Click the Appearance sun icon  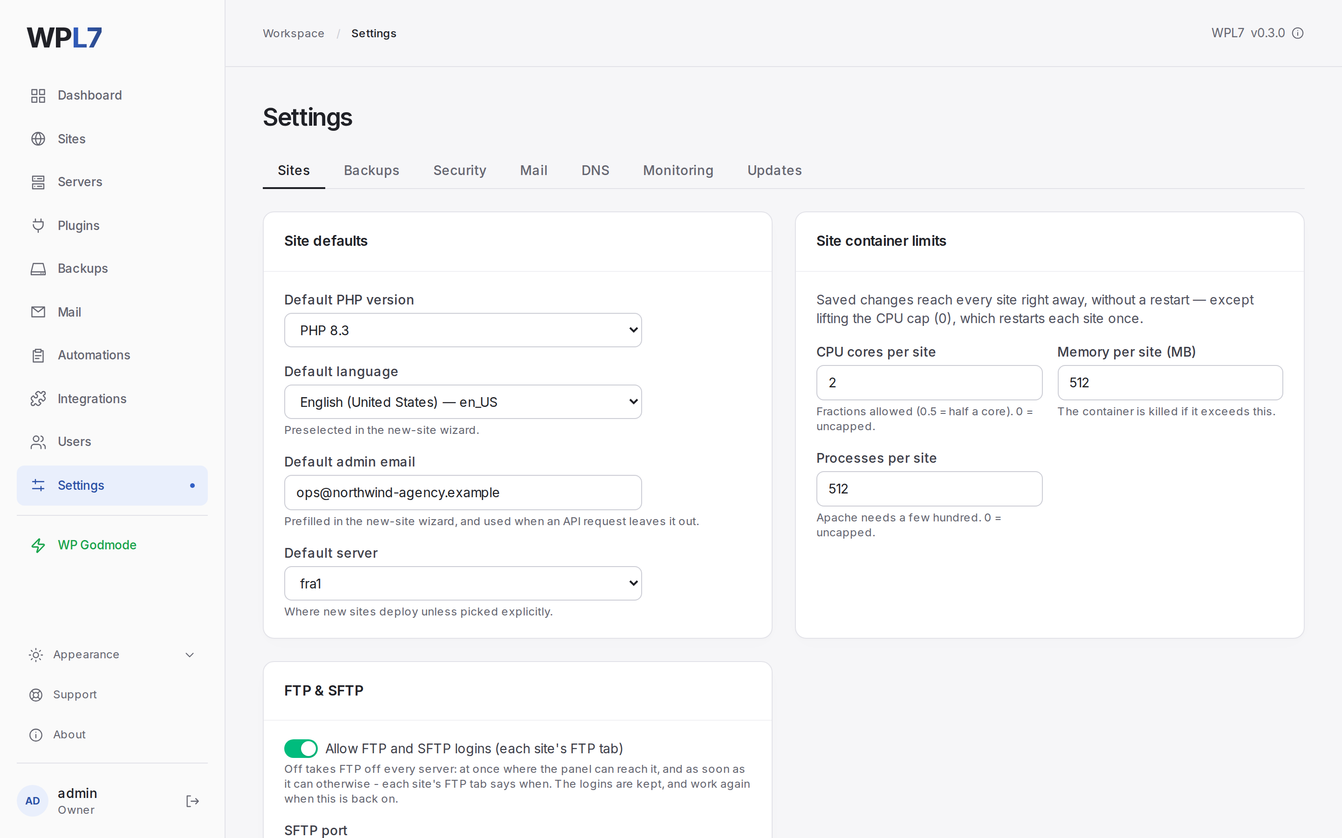35,655
